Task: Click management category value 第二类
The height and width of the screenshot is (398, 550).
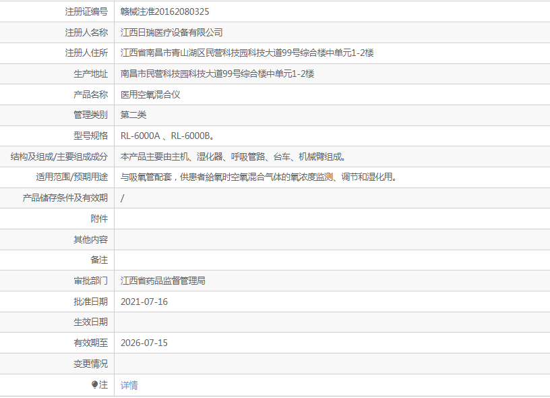Action: point(133,115)
